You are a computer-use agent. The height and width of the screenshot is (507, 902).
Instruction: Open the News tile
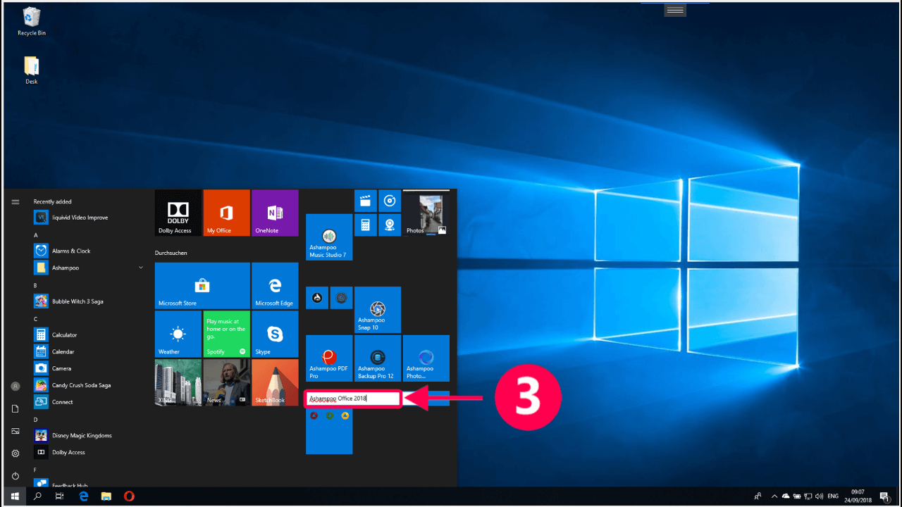[226, 382]
